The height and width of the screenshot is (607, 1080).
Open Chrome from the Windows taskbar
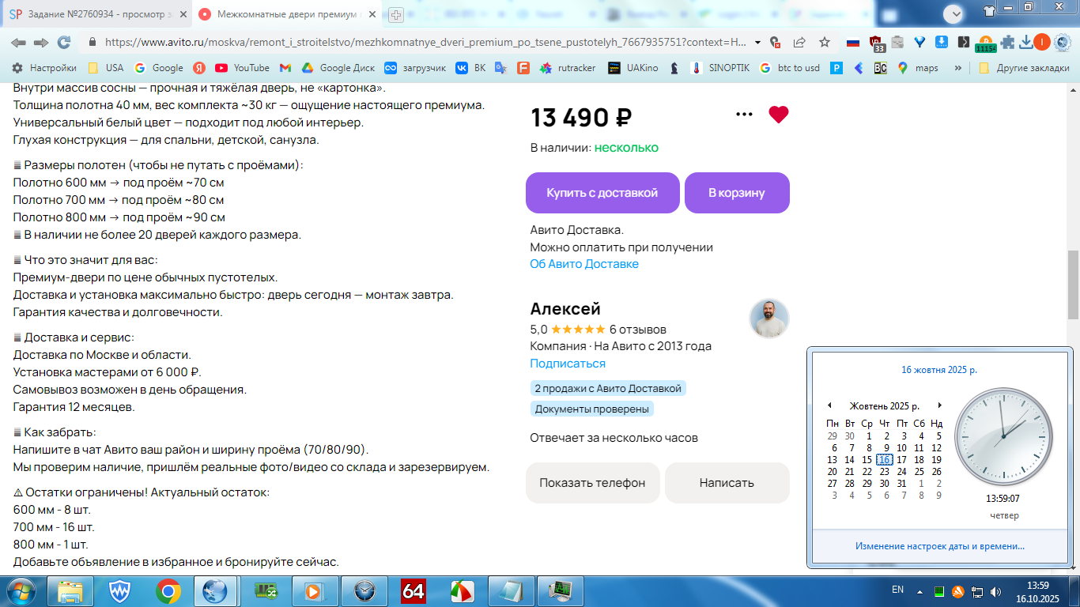pos(168,591)
